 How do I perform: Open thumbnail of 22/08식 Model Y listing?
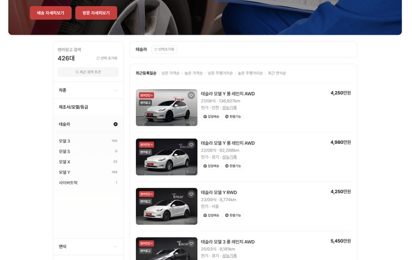pos(167,157)
